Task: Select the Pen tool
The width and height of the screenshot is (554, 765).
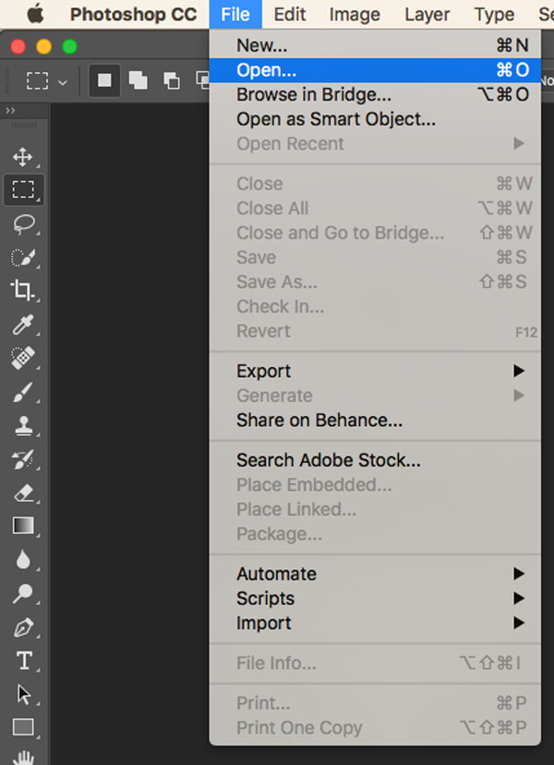Action: point(23,627)
